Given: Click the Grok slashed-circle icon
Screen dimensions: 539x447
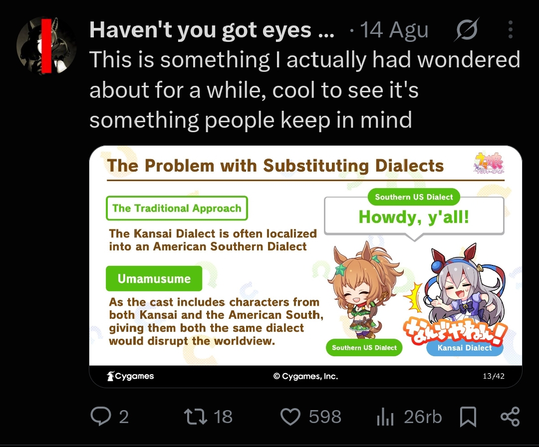Looking at the screenshot, I should pyautogui.click(x=466, y=29).
